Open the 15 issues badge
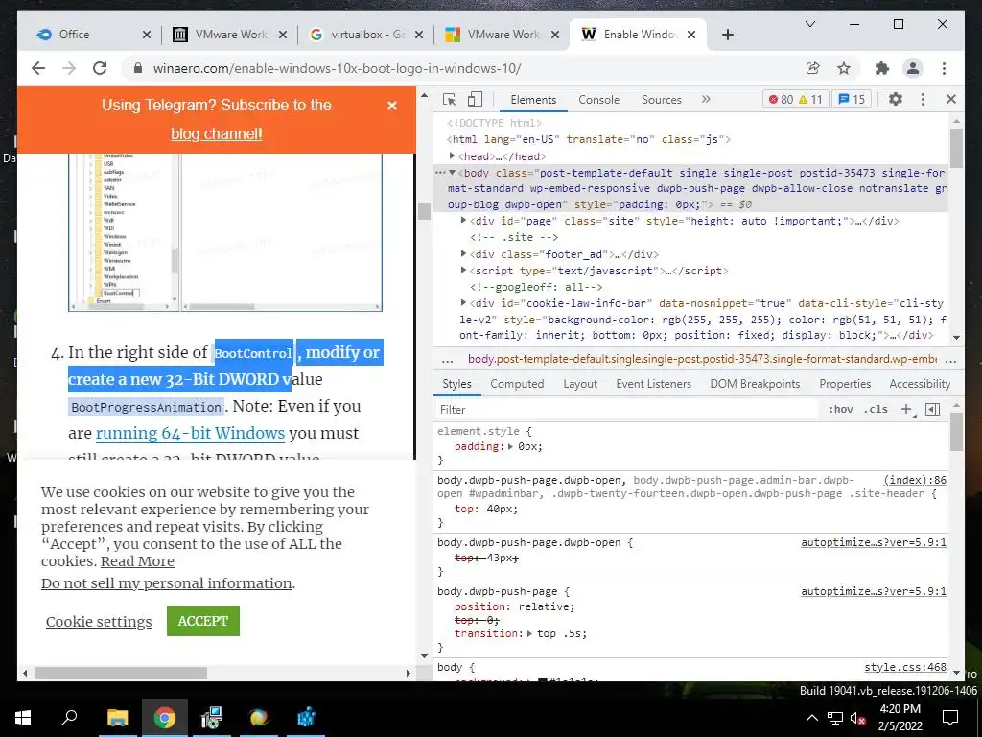This screenshot has height=737, width=982. [852, 99]
